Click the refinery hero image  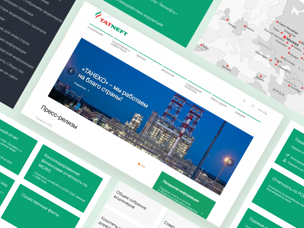point(150,117)
